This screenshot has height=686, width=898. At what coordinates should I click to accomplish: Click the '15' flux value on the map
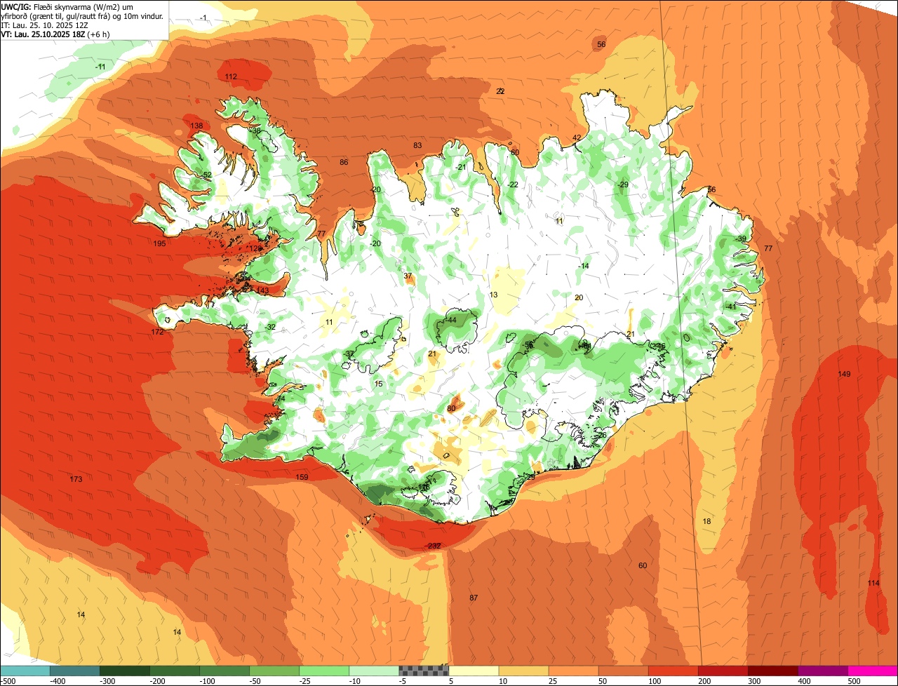coord(379,384)
